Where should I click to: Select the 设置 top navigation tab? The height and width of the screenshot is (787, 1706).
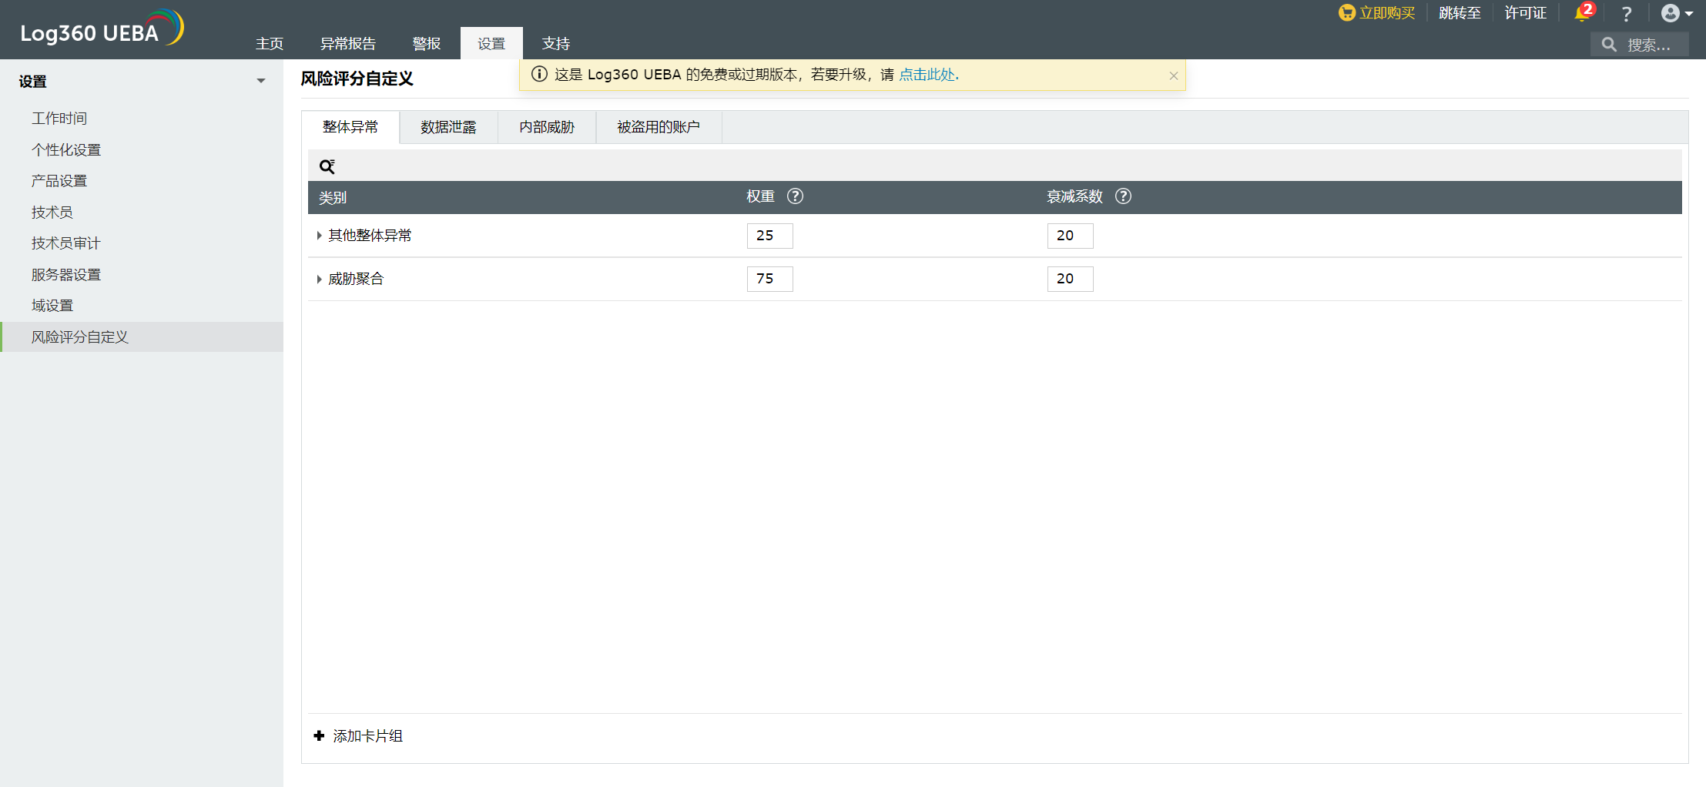coord(491,44)
